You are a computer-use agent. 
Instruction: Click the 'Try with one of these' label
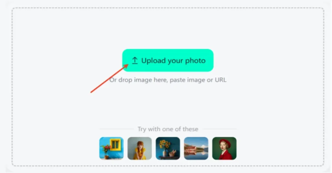[168, 129]
